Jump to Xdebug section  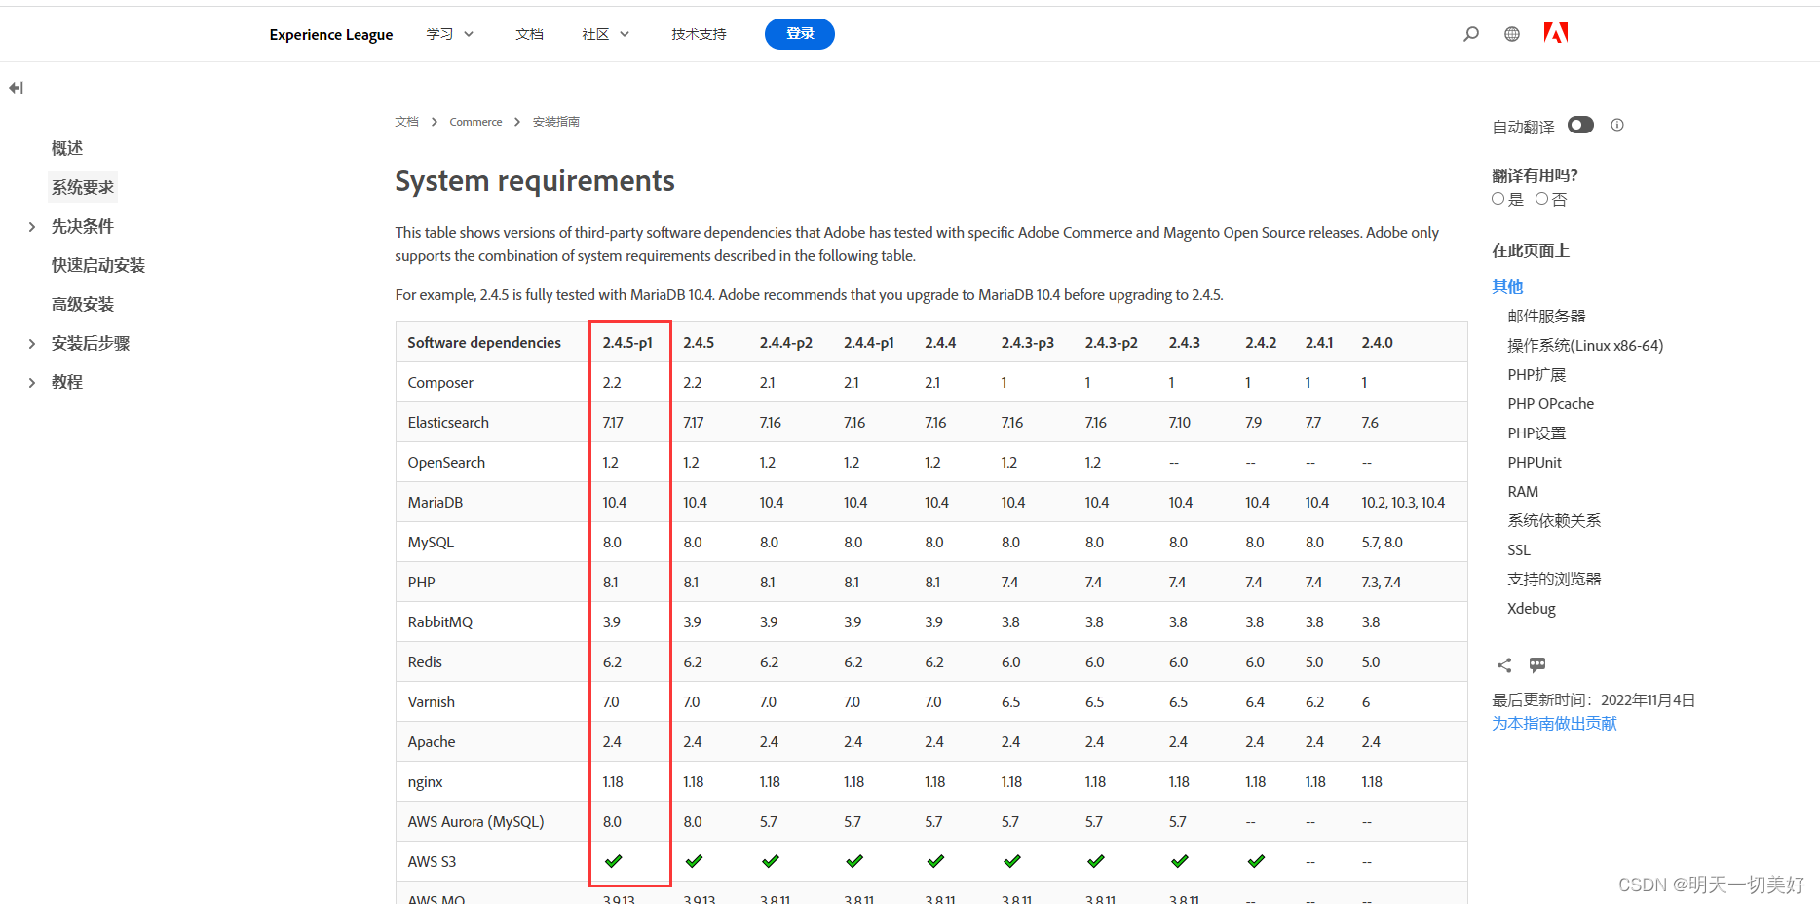[1532, 608]
